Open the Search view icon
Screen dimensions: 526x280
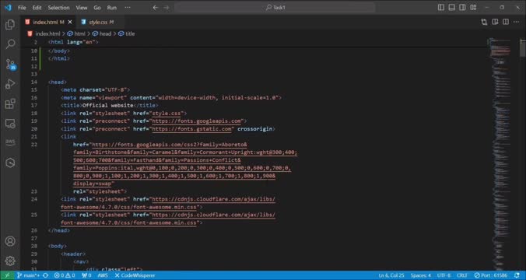click(10, 44)
